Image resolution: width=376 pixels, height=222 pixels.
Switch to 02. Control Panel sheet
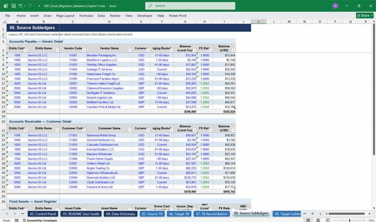(43, 214)
